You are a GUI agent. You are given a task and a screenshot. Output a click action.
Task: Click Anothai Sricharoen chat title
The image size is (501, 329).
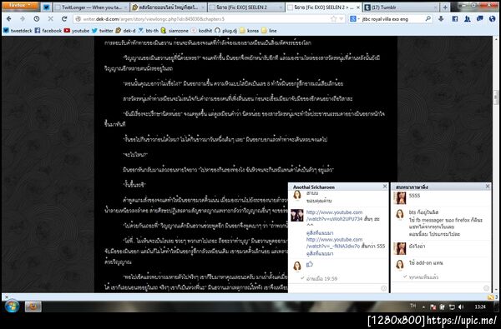pos(314,187)
